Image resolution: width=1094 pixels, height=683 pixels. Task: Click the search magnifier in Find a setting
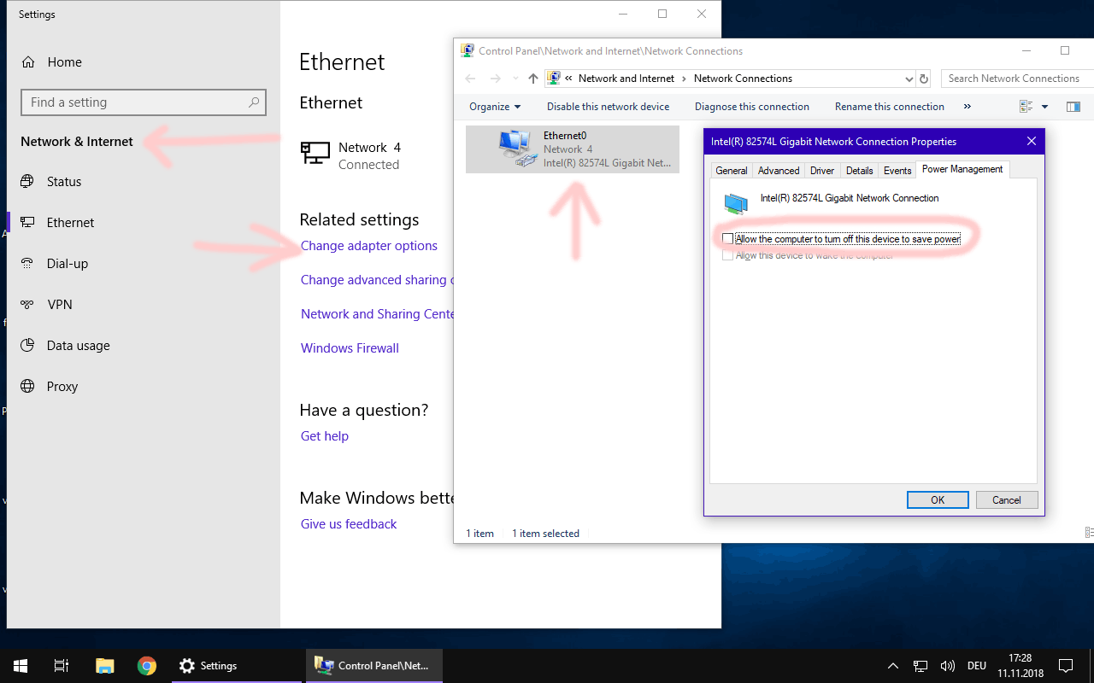coord(254,102)
